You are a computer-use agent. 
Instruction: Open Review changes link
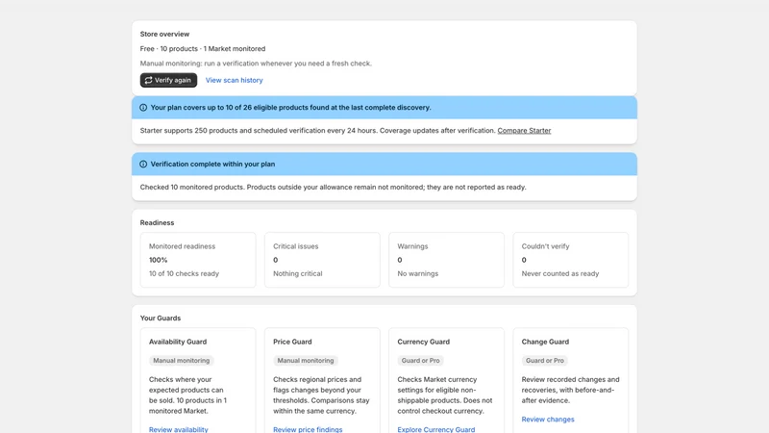pos(548,420)
